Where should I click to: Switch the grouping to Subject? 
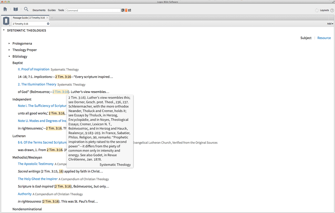pyautogui.click(x=306, y=38)
